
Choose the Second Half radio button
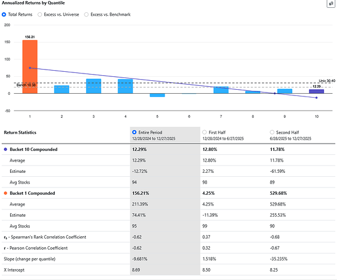272,132
